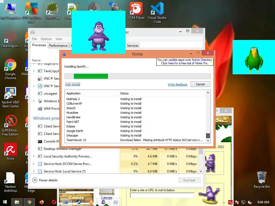275x206 pixels.
Task: Launch Google Chrome from the desktop
Action: point(10,69)
